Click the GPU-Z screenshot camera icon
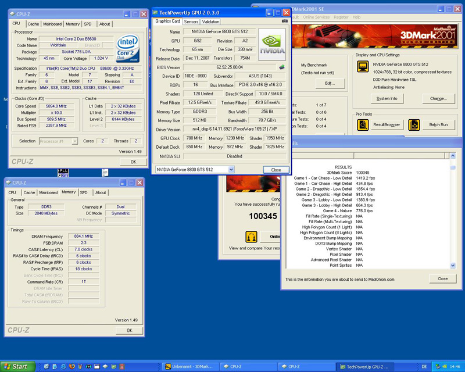Screen dimensions: 465x372 pyautogui.click(x=285, y=21)
